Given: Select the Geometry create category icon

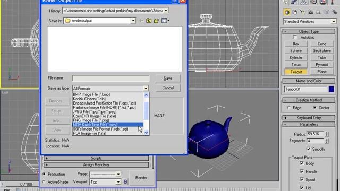Looking at the screenshot, I should coord(287,12).
